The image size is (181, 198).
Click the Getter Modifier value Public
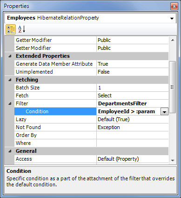pyautogui.click(x=104, y=40)
